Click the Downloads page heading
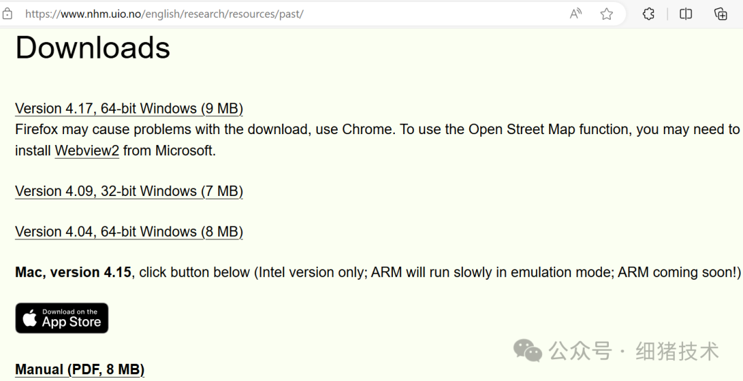743x381 pixels. tap(93, 48)
